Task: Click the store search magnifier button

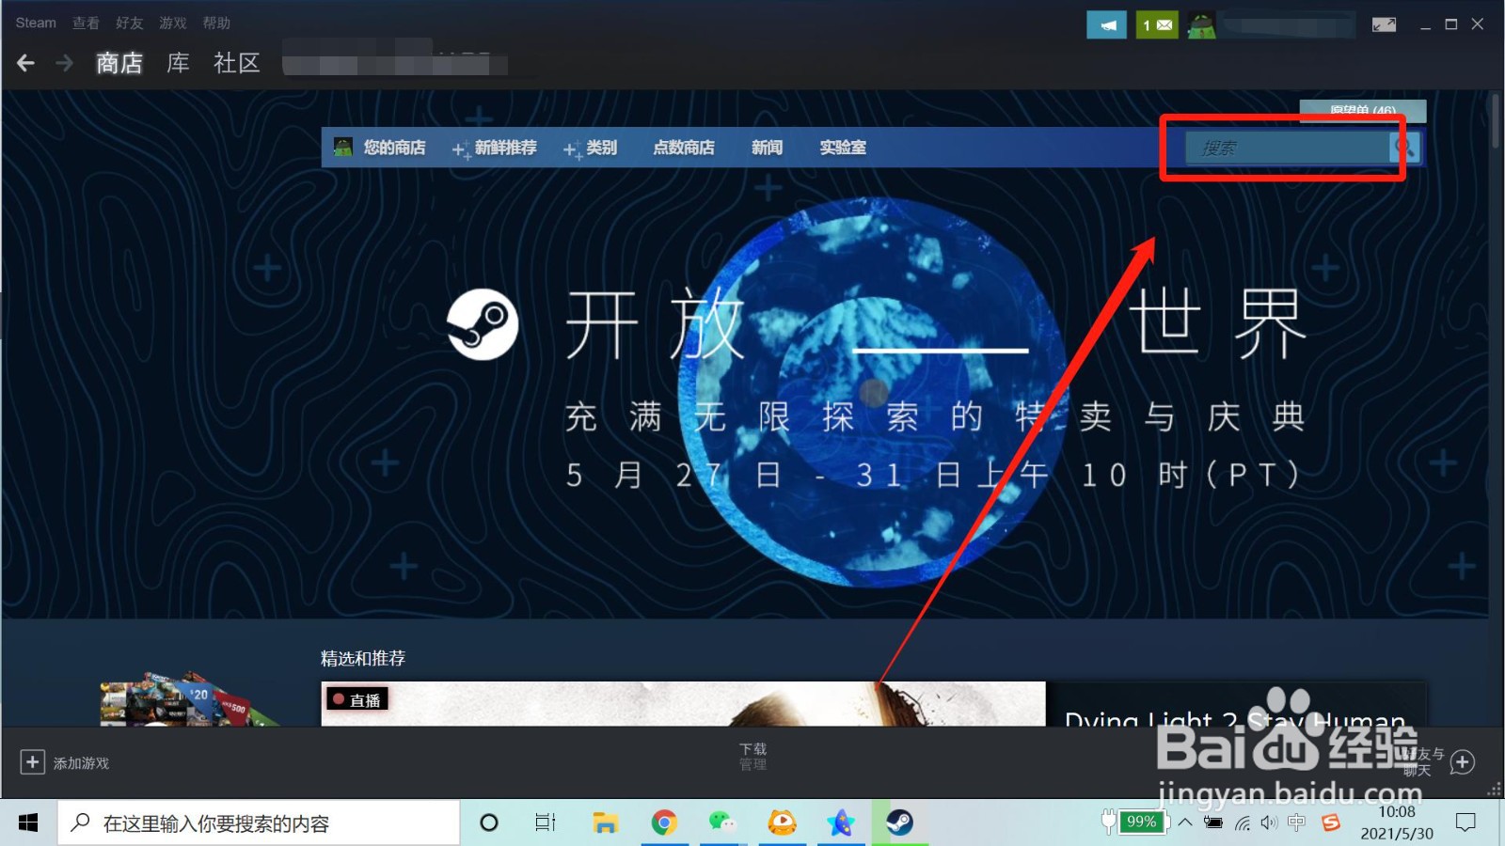Action: click(1405, 148)
